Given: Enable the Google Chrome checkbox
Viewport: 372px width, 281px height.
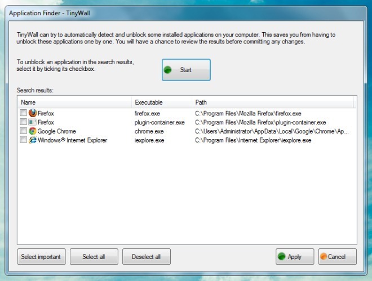Looking at the screenshot, I should [x=23, y=131].
